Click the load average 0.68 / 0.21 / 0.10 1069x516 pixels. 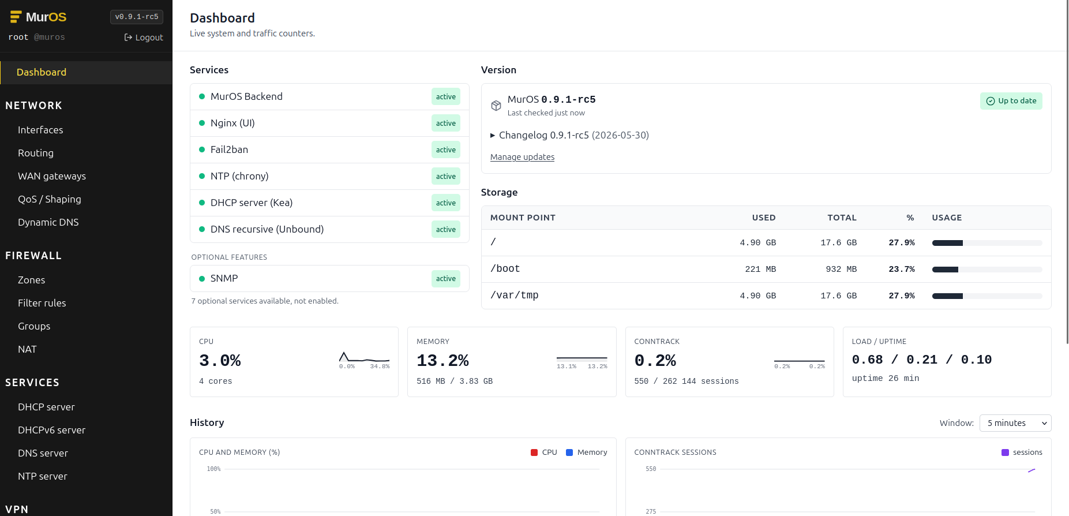pyautogui.click(x=922, y=360)
